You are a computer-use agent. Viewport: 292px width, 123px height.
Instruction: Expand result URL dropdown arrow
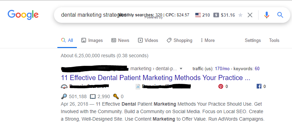tap(181, 69)
